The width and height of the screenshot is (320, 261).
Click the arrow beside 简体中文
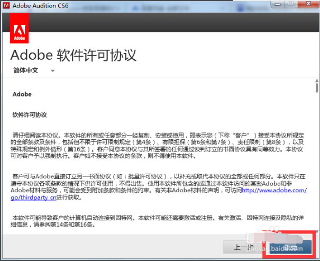pyautogui.click(x=52, y=70)
